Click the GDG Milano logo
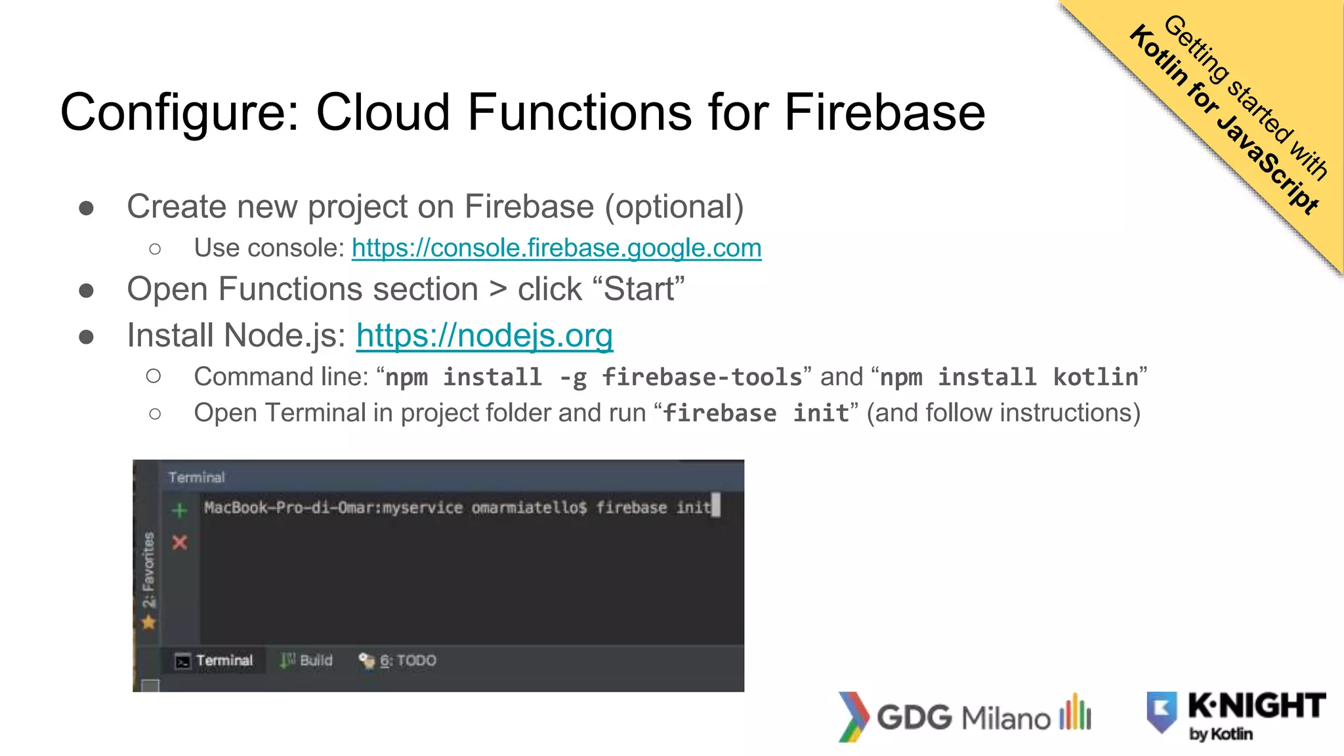This screenshot has width=1344, height=756. tap(965, 717)
